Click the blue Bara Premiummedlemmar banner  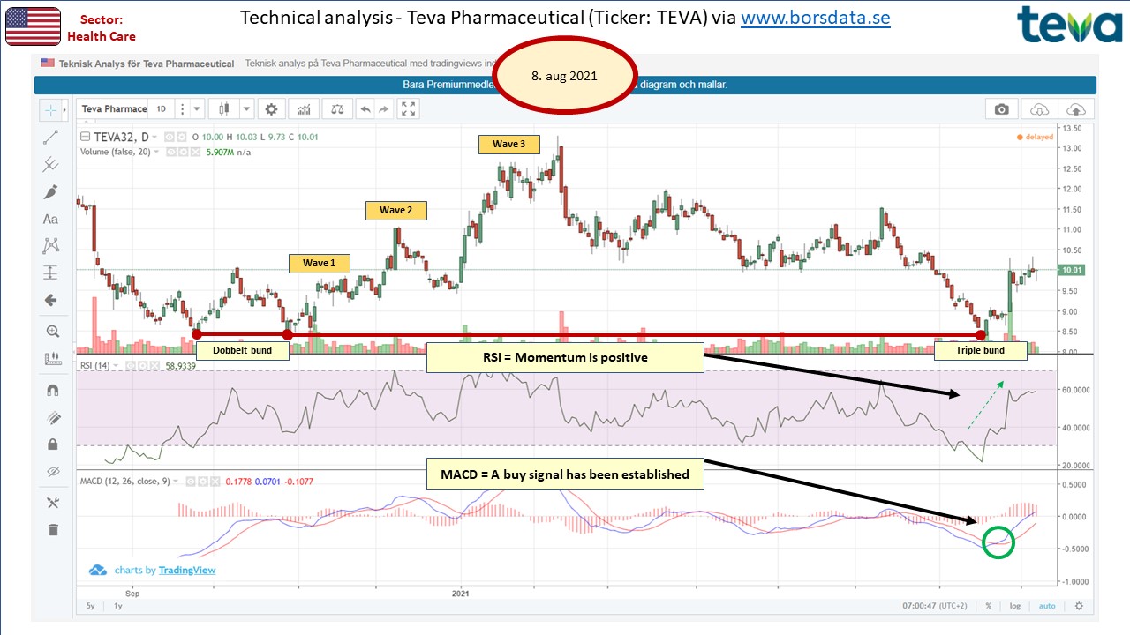point(565,86)
